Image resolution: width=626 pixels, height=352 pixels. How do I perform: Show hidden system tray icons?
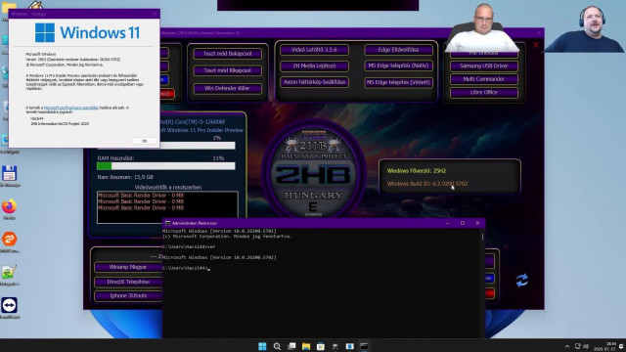pos(567,346)
